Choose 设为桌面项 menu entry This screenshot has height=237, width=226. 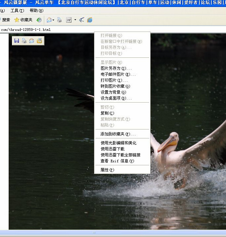tap(122, 98)
